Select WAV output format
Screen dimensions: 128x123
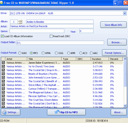(20, 53)
